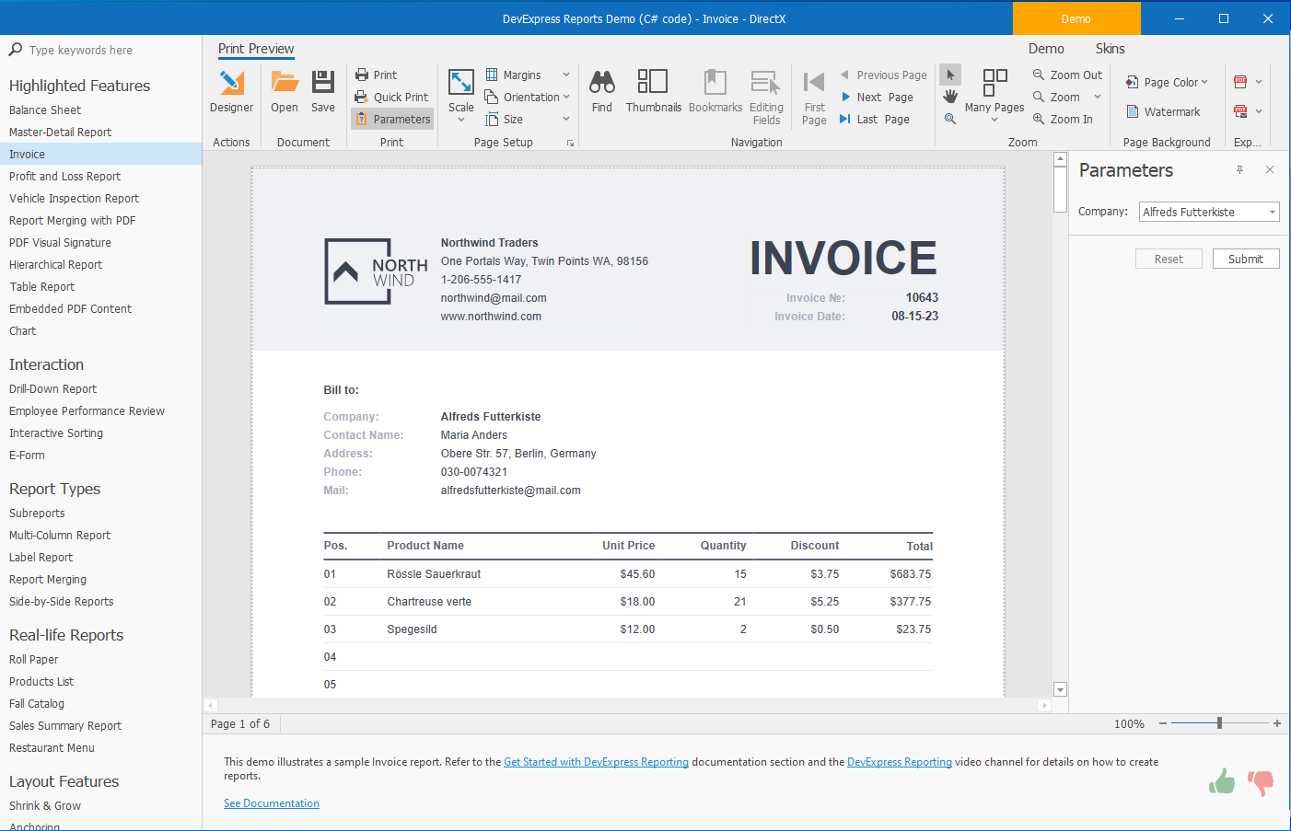Expand the Margins dropdown
The image size is (1291, 831).
click(566, 75)
